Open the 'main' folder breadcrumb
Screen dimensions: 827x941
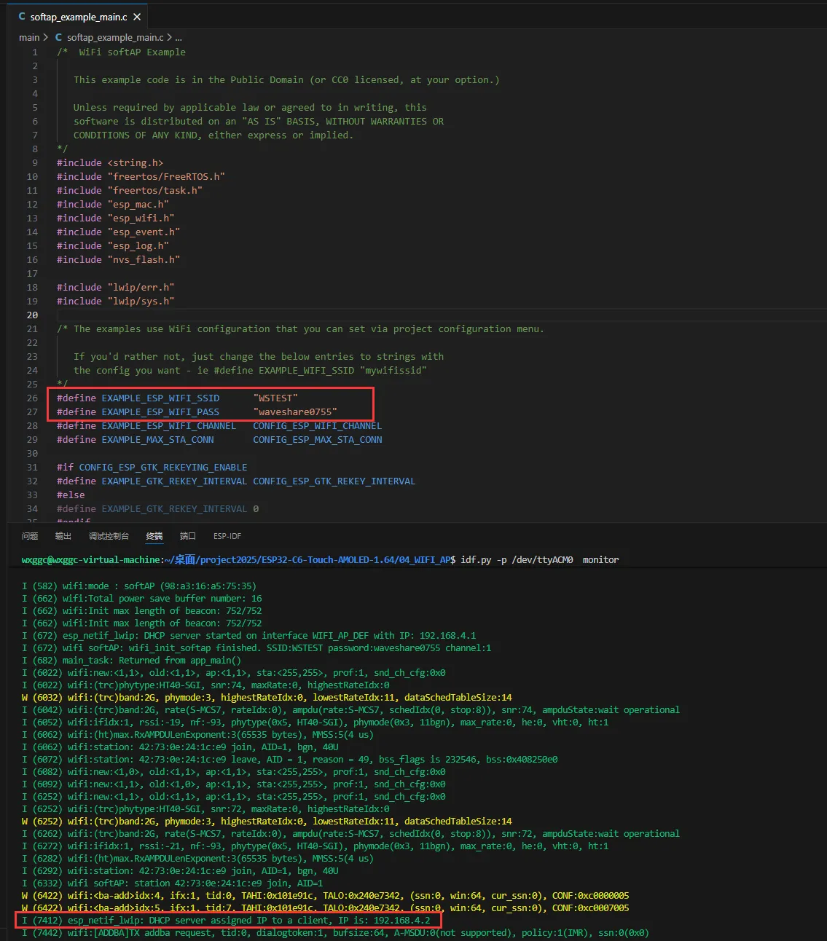(29, 37)
